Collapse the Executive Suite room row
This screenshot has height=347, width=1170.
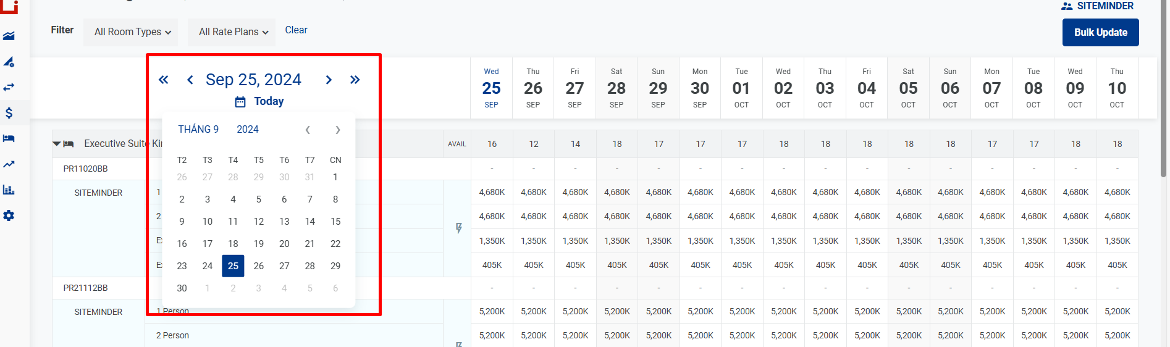click(x=57, y=144)
